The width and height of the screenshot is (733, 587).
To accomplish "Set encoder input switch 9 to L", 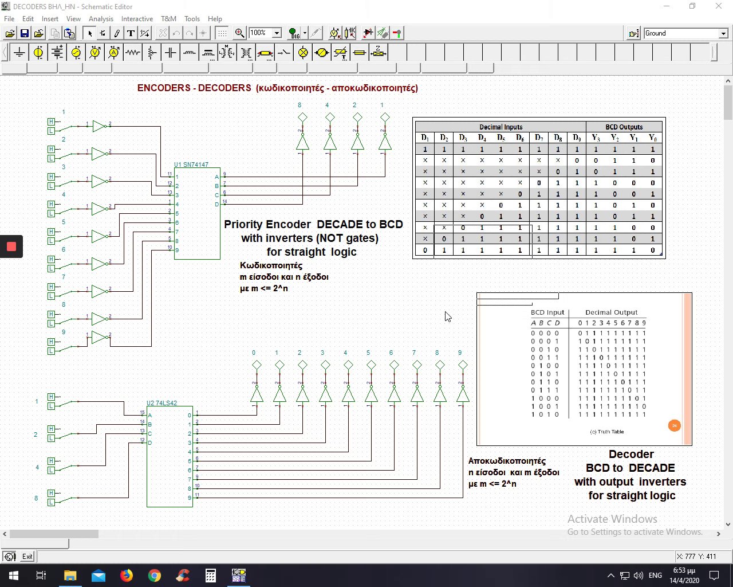I will 51,351.
